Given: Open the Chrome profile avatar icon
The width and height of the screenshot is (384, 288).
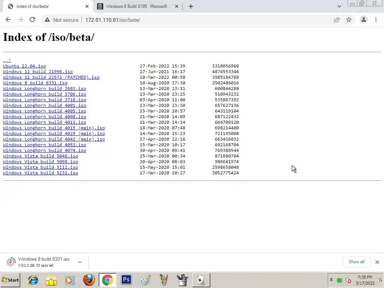Looking at the screenshot, I should click(x=364, y=20).
